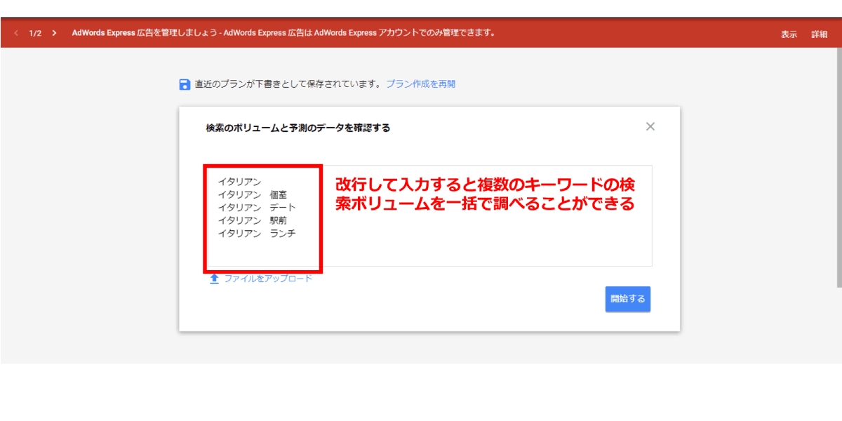Click the dialog title 検索のボリュームと予測のデータを確認する
842x421 pixels.
[x=298, y=128]
